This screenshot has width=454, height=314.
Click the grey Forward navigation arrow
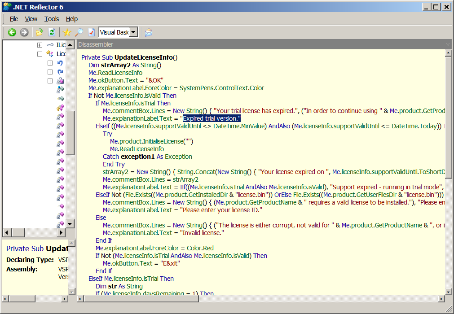tap(24, 32)
